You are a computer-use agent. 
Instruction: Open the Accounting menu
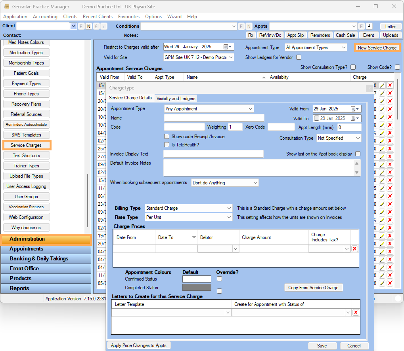45,17
